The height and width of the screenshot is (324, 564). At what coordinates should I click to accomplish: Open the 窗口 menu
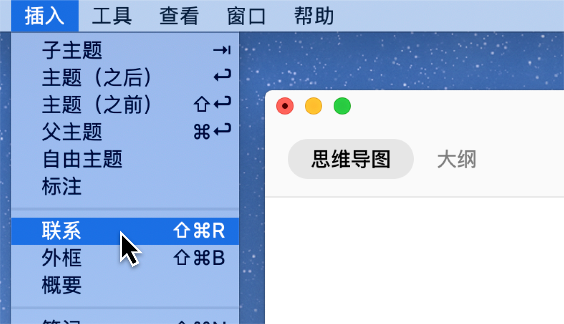click(247, 16)
